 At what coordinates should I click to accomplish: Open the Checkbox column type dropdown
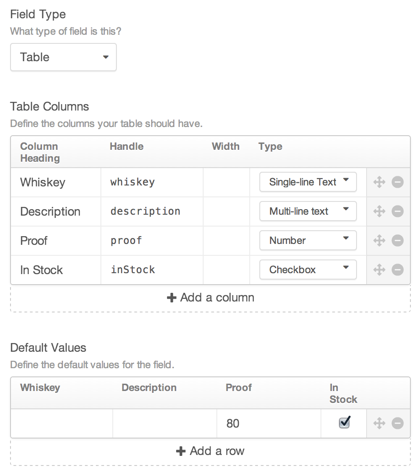(308, 270)
